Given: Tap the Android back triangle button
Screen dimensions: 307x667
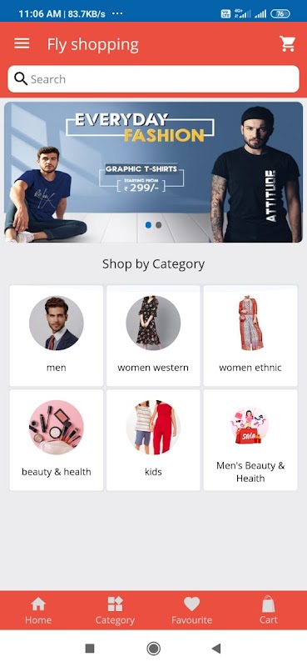Looking at the screenshot, I should [216, 649].
